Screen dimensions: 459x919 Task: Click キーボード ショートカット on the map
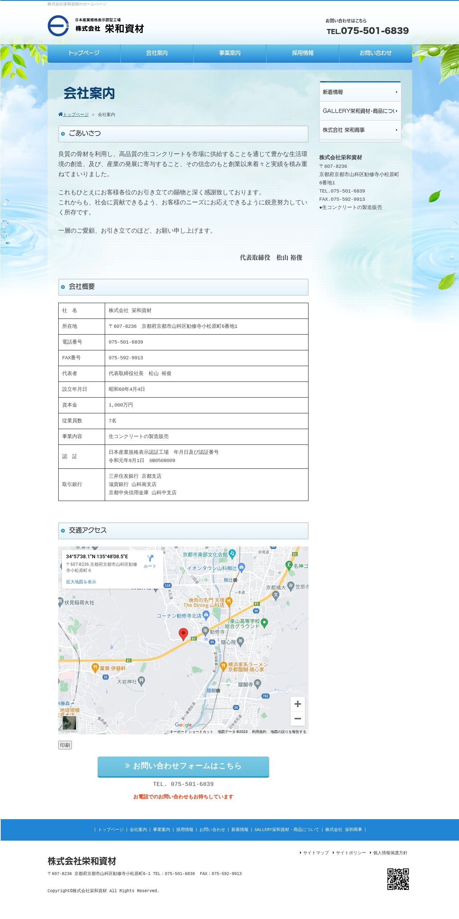point(191,732)
